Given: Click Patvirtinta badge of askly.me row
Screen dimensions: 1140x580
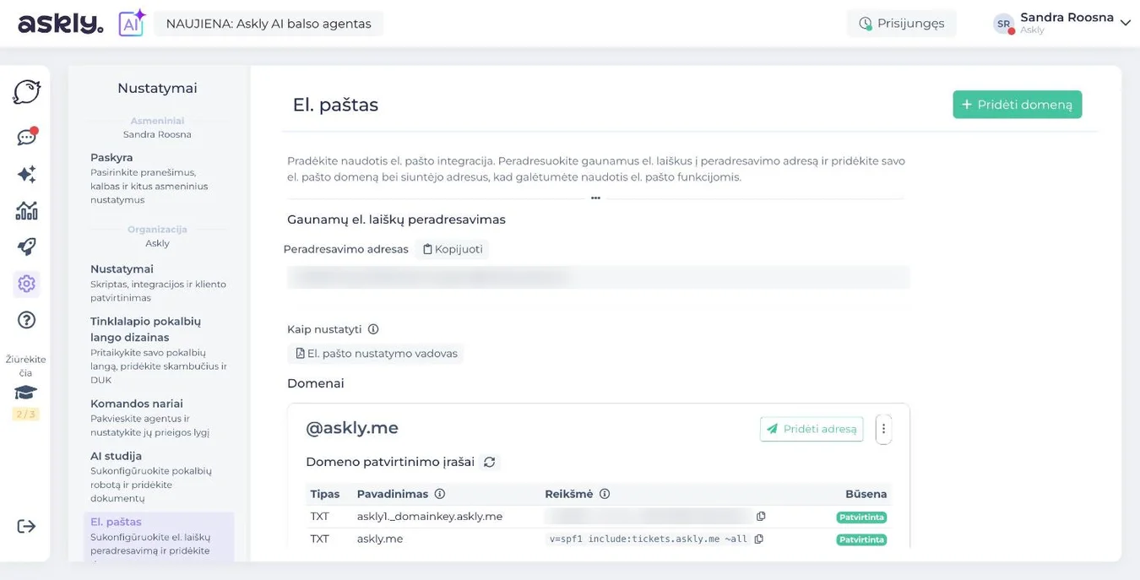Looking at the screenshot, I should [861, 539].
